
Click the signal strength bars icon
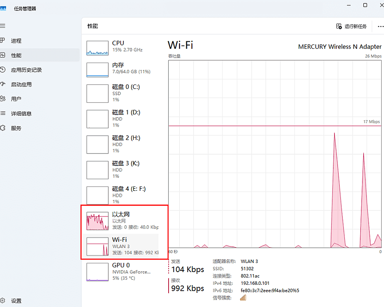coord(243,298)
